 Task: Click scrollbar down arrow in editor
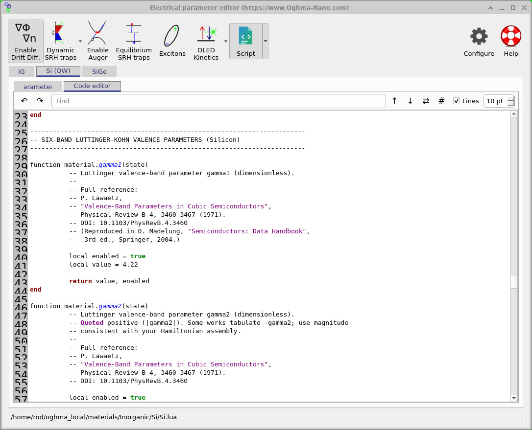pos(514,398)
